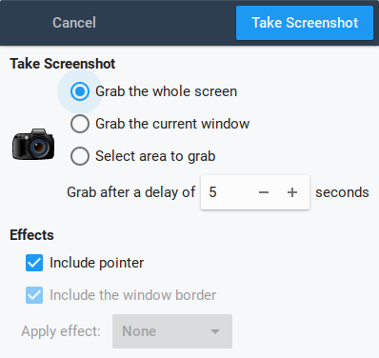The height and width of the screenshot is (358, 379).
Task: Click the 'Select area to grab' label text
Action: pos(155,156)
